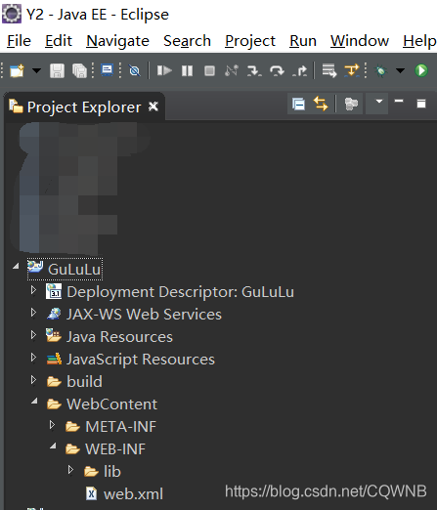Open the Run menu
This screenshot has width=437, height=510.
coord(303,41)
